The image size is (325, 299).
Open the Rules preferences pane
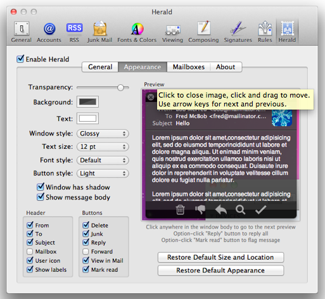click(x=265, y=32)
